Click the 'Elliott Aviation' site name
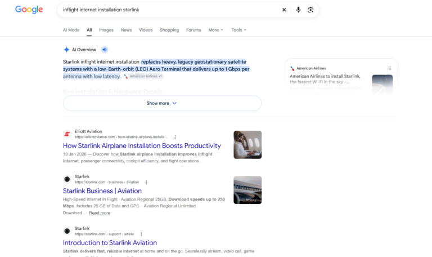This screenshot has height=257, width=432. click(x=88, y=131)
